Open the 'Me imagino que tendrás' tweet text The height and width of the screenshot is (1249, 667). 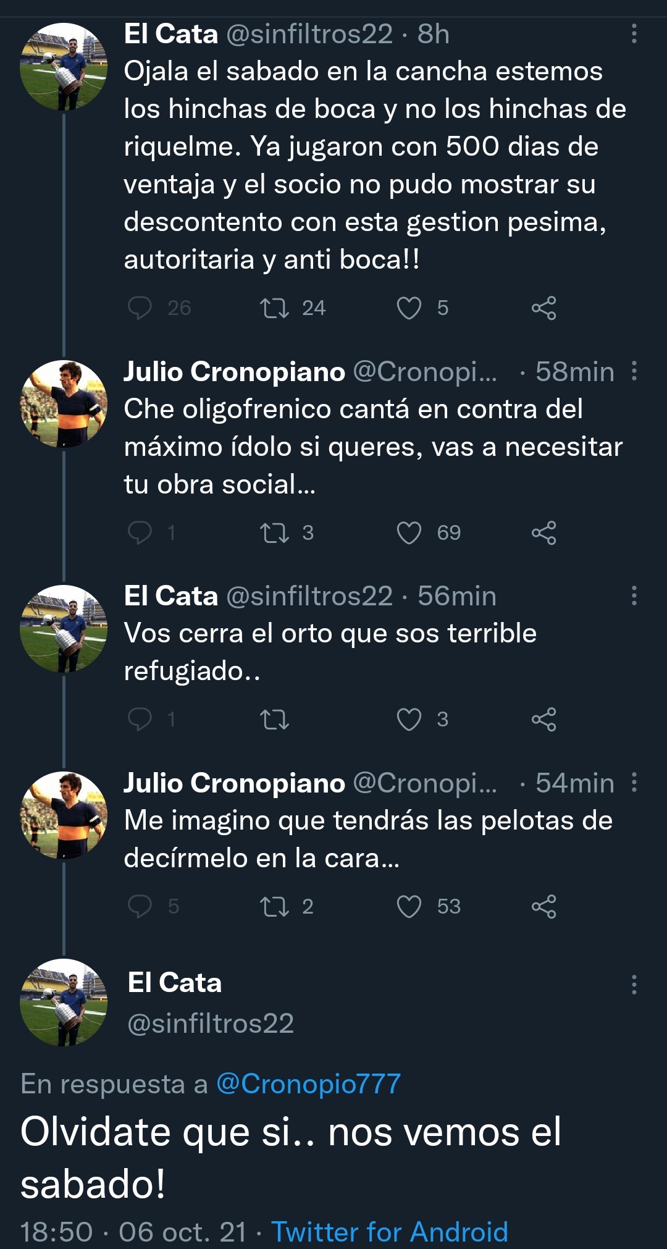pyautogui.click(x=368, y=839)
